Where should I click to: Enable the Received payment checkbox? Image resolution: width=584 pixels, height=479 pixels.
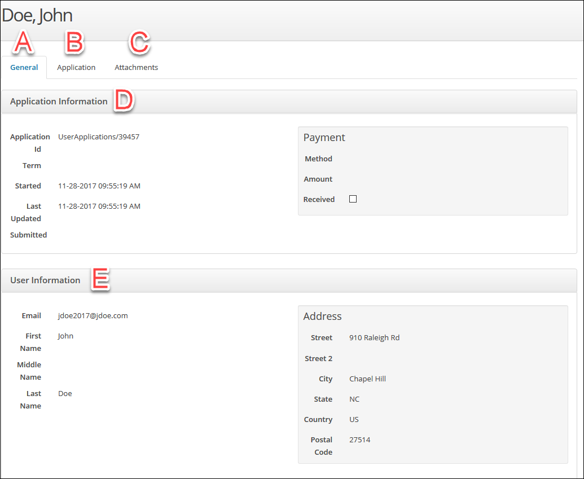tap(353, 199)
